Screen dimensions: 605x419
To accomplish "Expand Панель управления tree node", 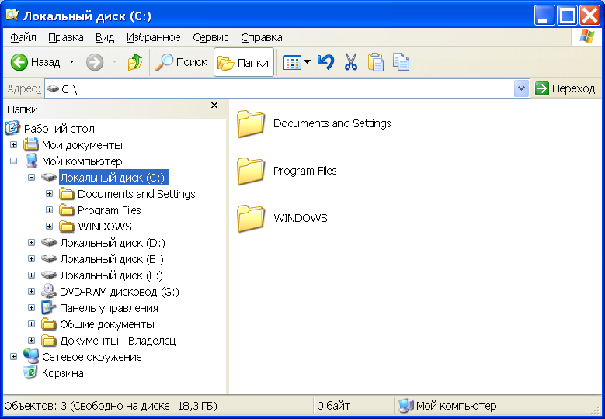I will click(32, 307).
